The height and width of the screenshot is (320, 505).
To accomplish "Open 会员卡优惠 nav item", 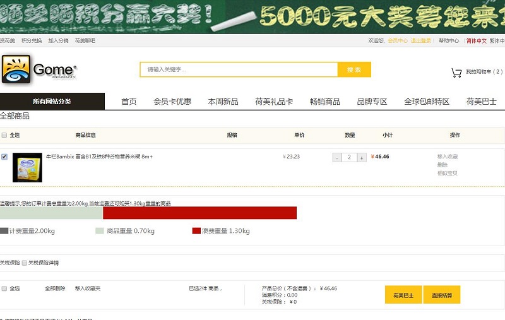I will pos(172,102).
